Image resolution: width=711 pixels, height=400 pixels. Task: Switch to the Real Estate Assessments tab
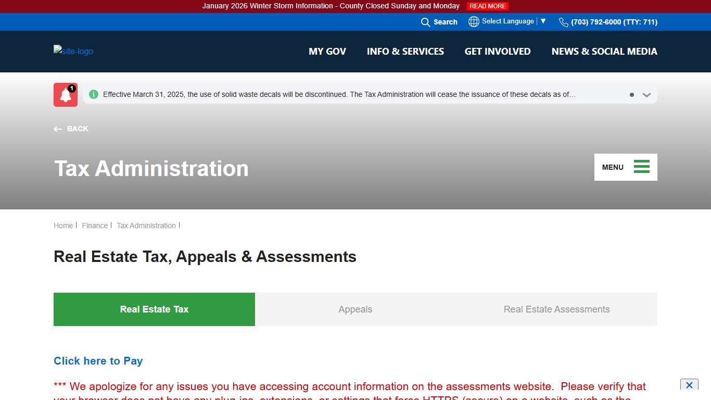pos(556,309)
